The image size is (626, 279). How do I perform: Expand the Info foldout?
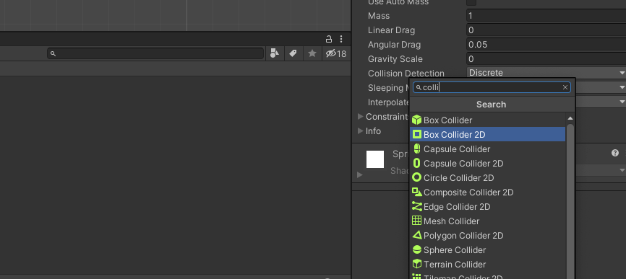(361, 131)
